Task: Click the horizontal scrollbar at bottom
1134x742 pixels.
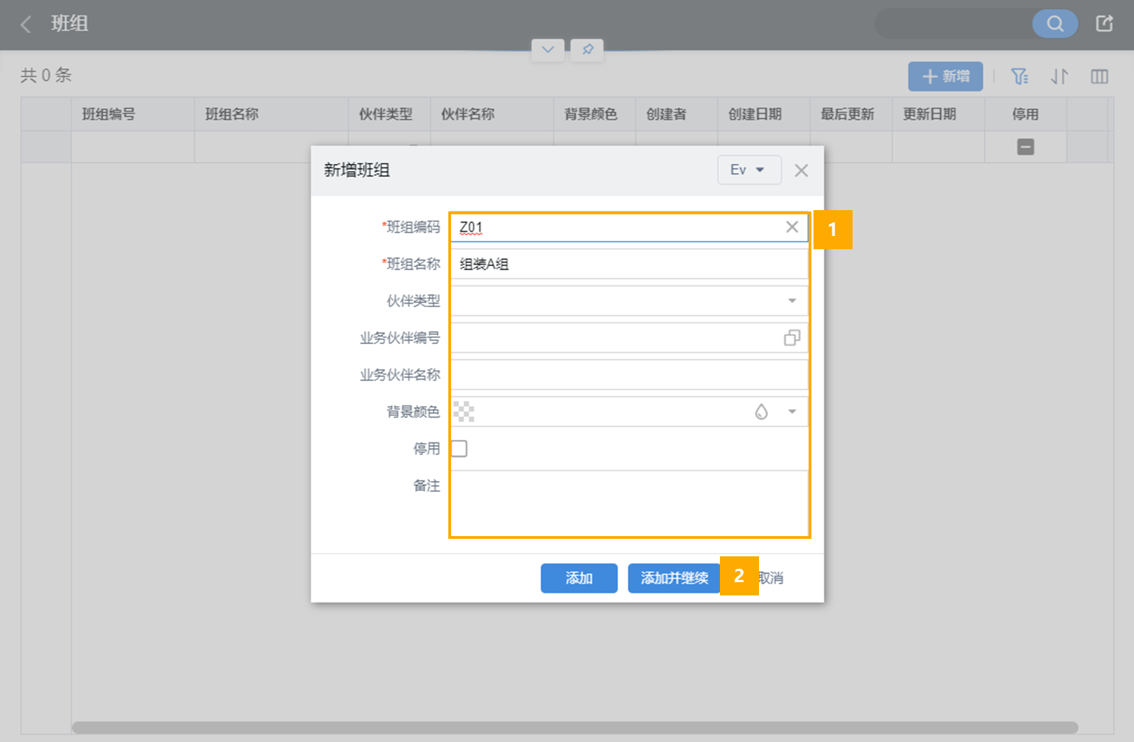Action: pos(575,727)
